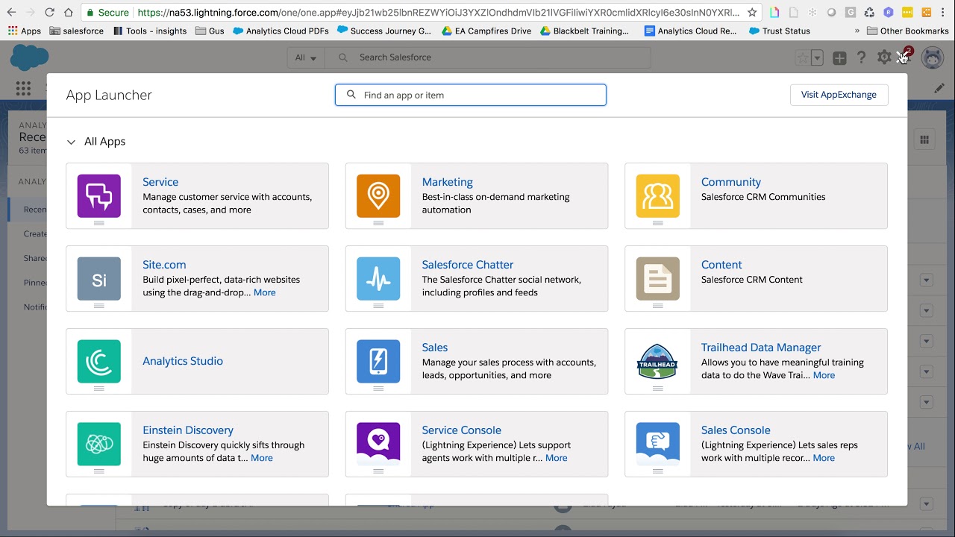Open the Salesforce Chatter app icon
This screenshot has height=537, width=955.
[378, 279]
